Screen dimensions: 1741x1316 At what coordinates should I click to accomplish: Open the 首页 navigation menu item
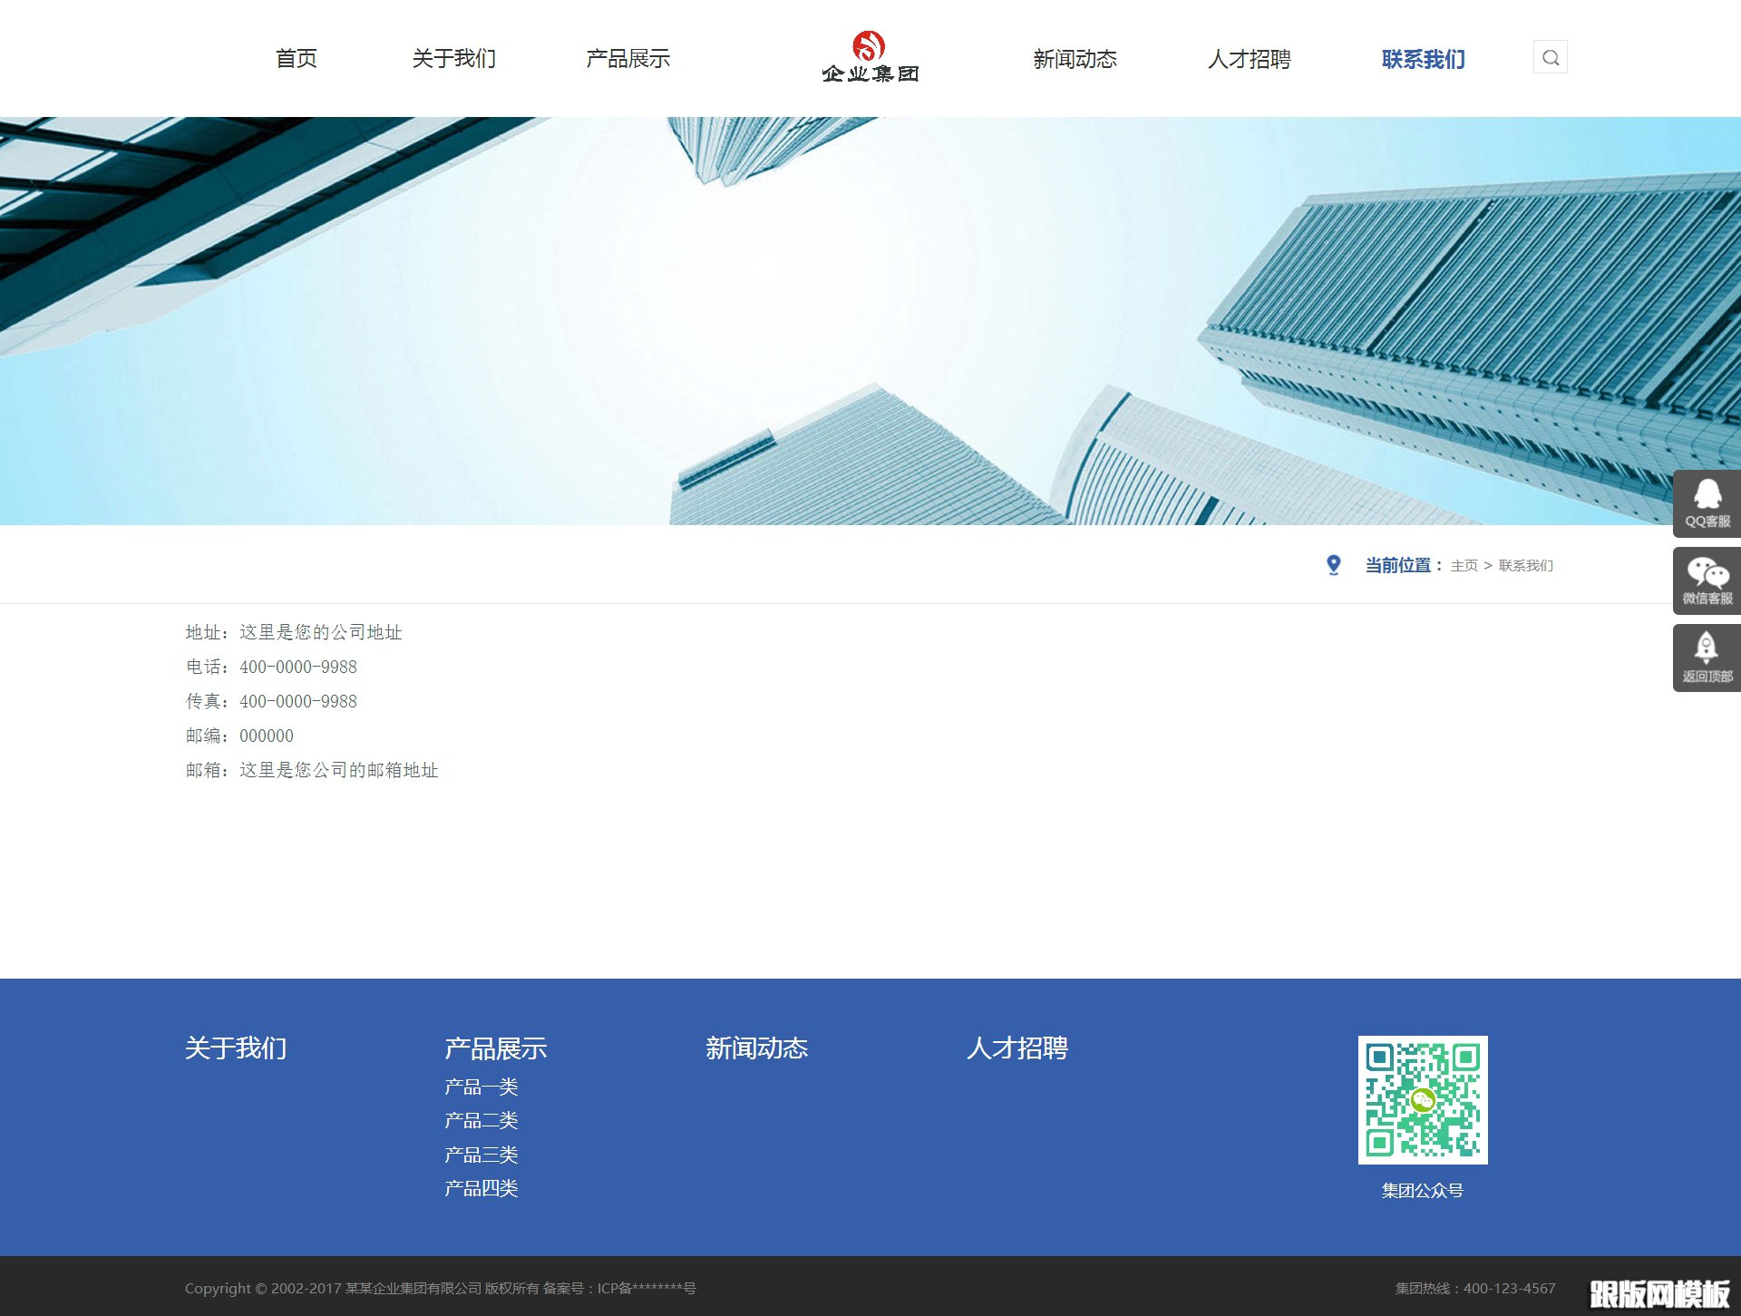(296, 58)
